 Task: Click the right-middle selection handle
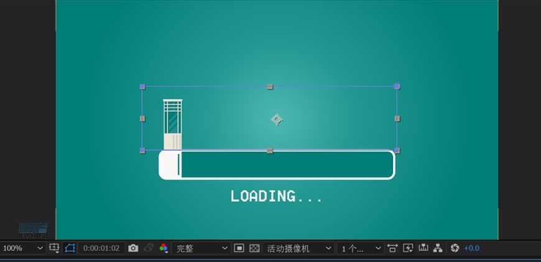pos(397,119)
